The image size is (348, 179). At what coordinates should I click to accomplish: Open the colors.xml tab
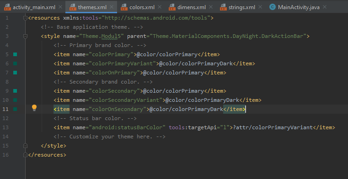coord(142,7)
